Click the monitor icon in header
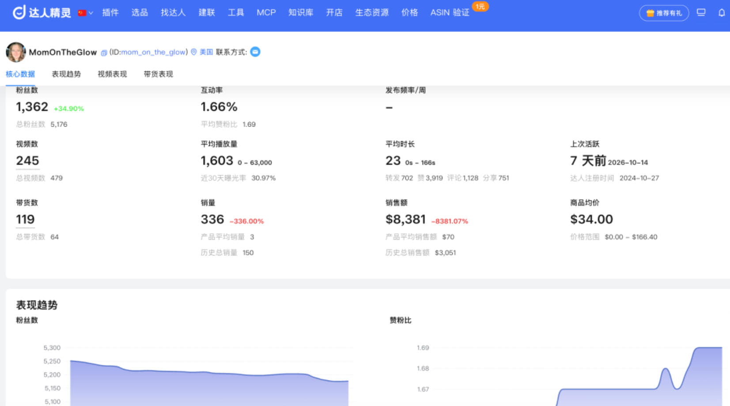Image resolution: width=730 pixels, height=406 pixels. coord(701,12)
